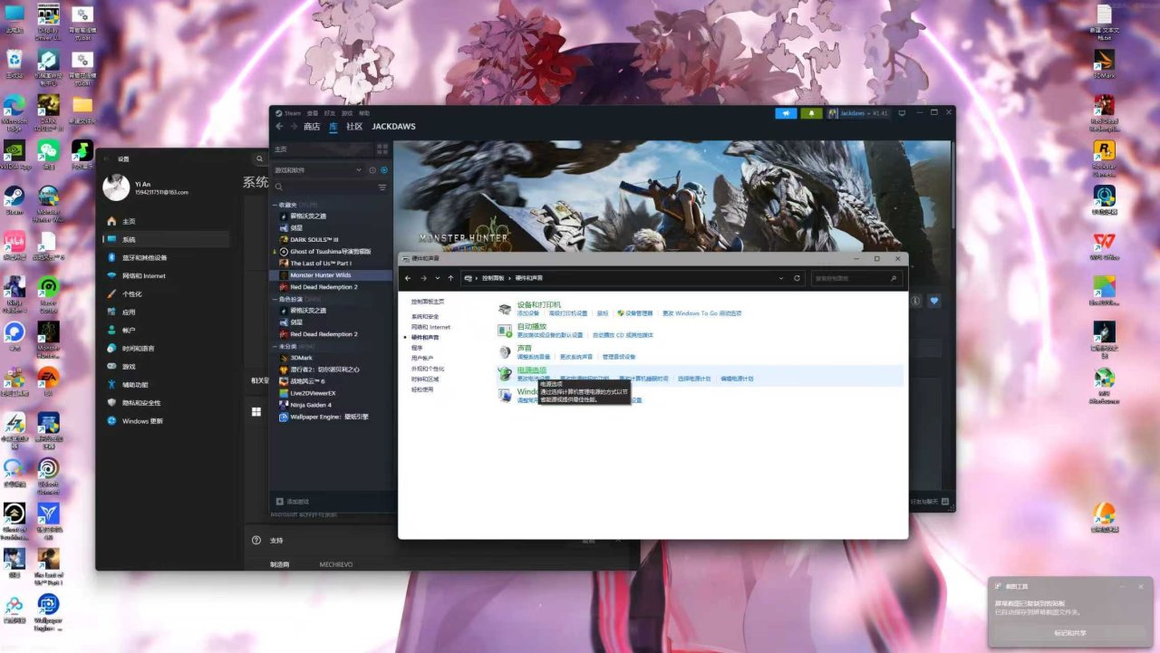Select 个性化 in Settings sidebar

coord(166,293)
